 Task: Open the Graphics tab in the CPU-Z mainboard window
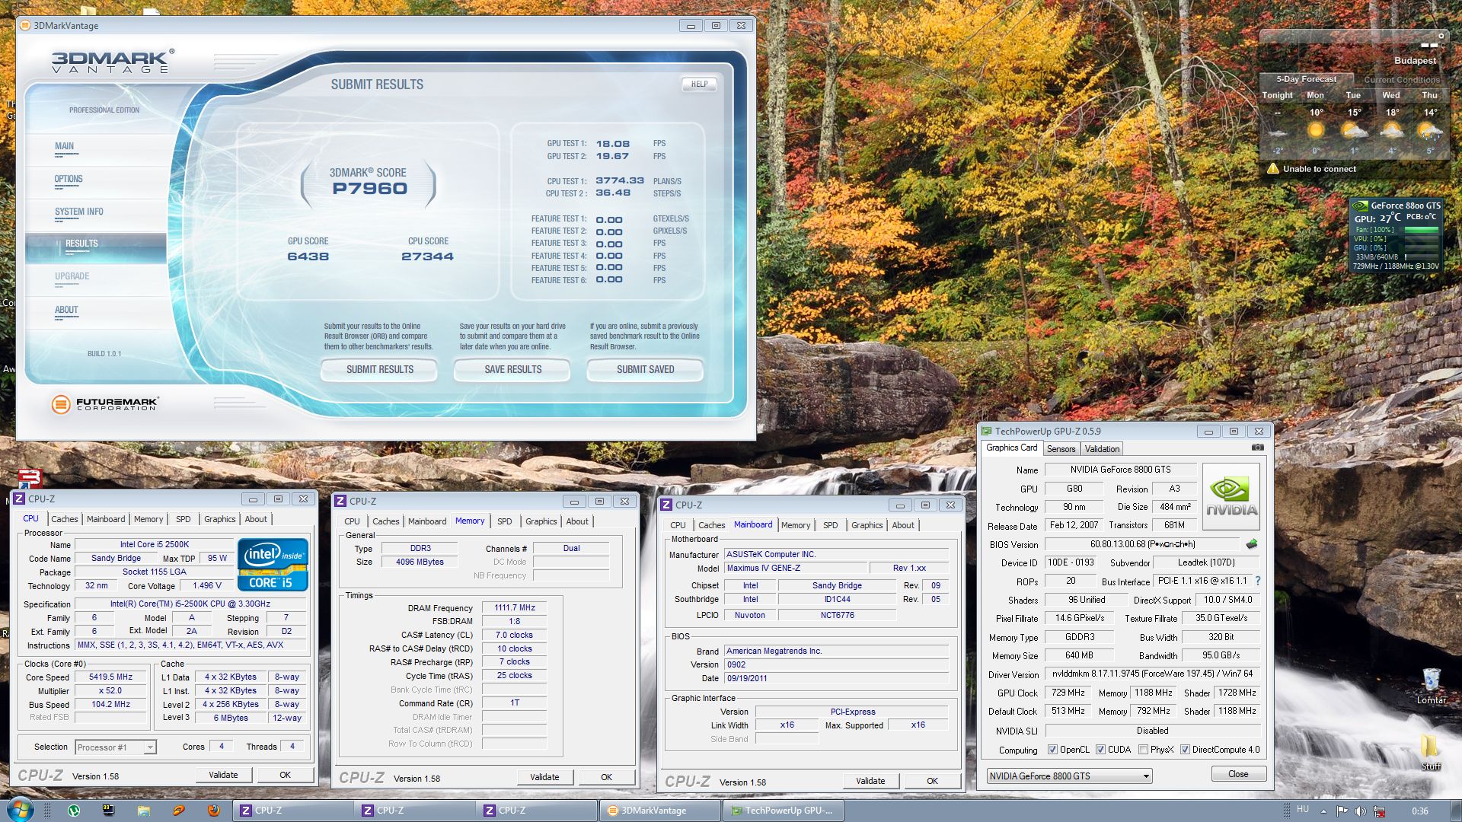coord(867,525)
